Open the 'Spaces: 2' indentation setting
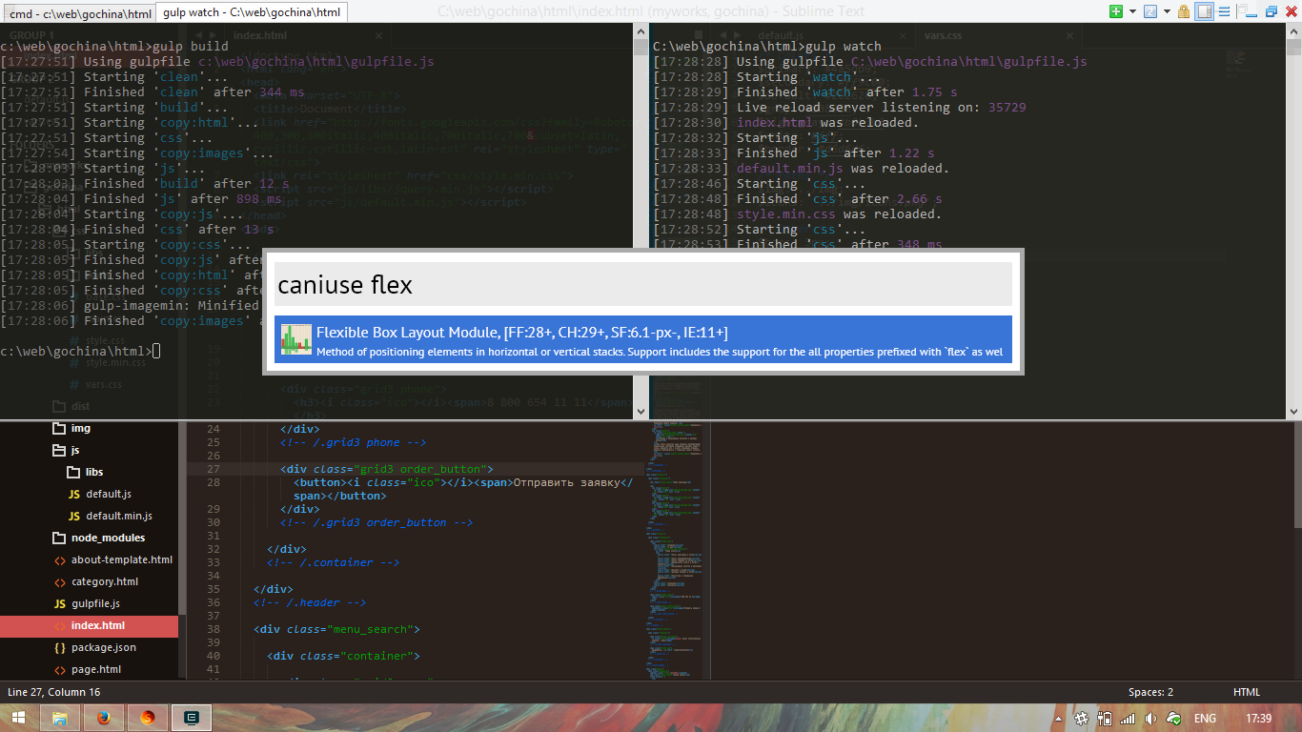1302x732 pixels. point(1150,692)
